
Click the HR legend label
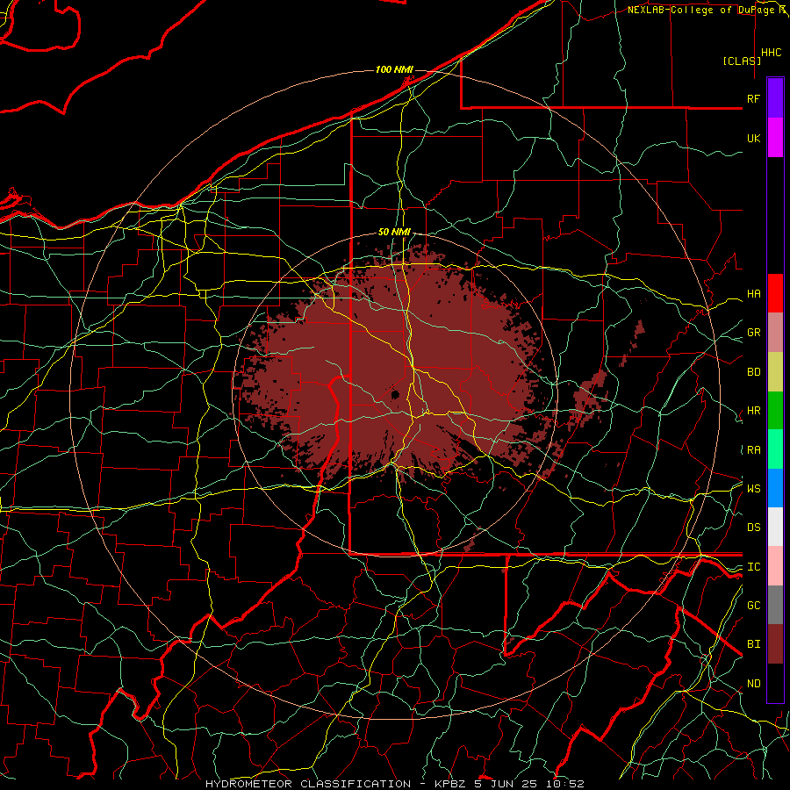click(753, 411)
